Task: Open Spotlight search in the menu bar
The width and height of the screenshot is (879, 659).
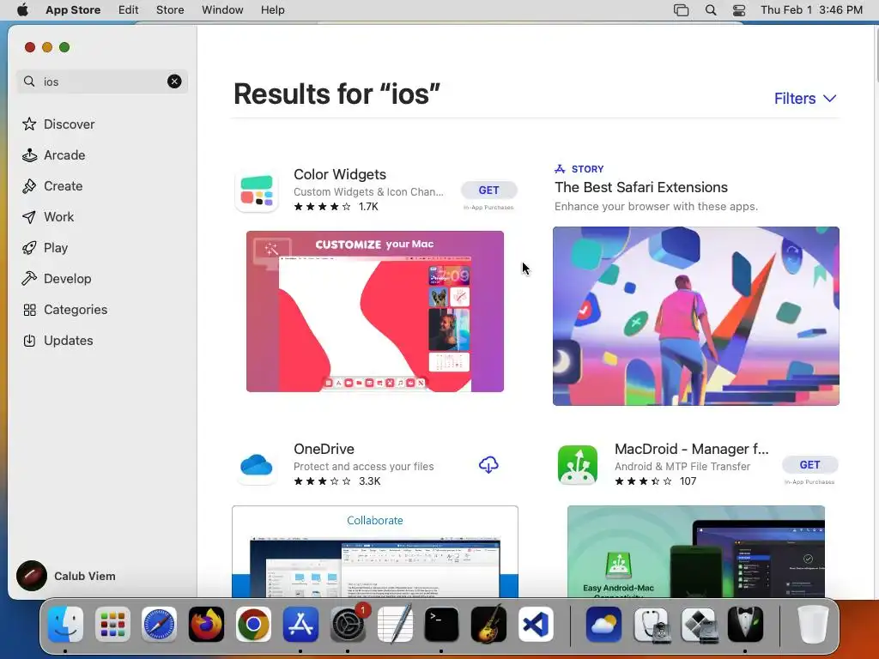Action: pyautogui.click(x=710, y=10)
